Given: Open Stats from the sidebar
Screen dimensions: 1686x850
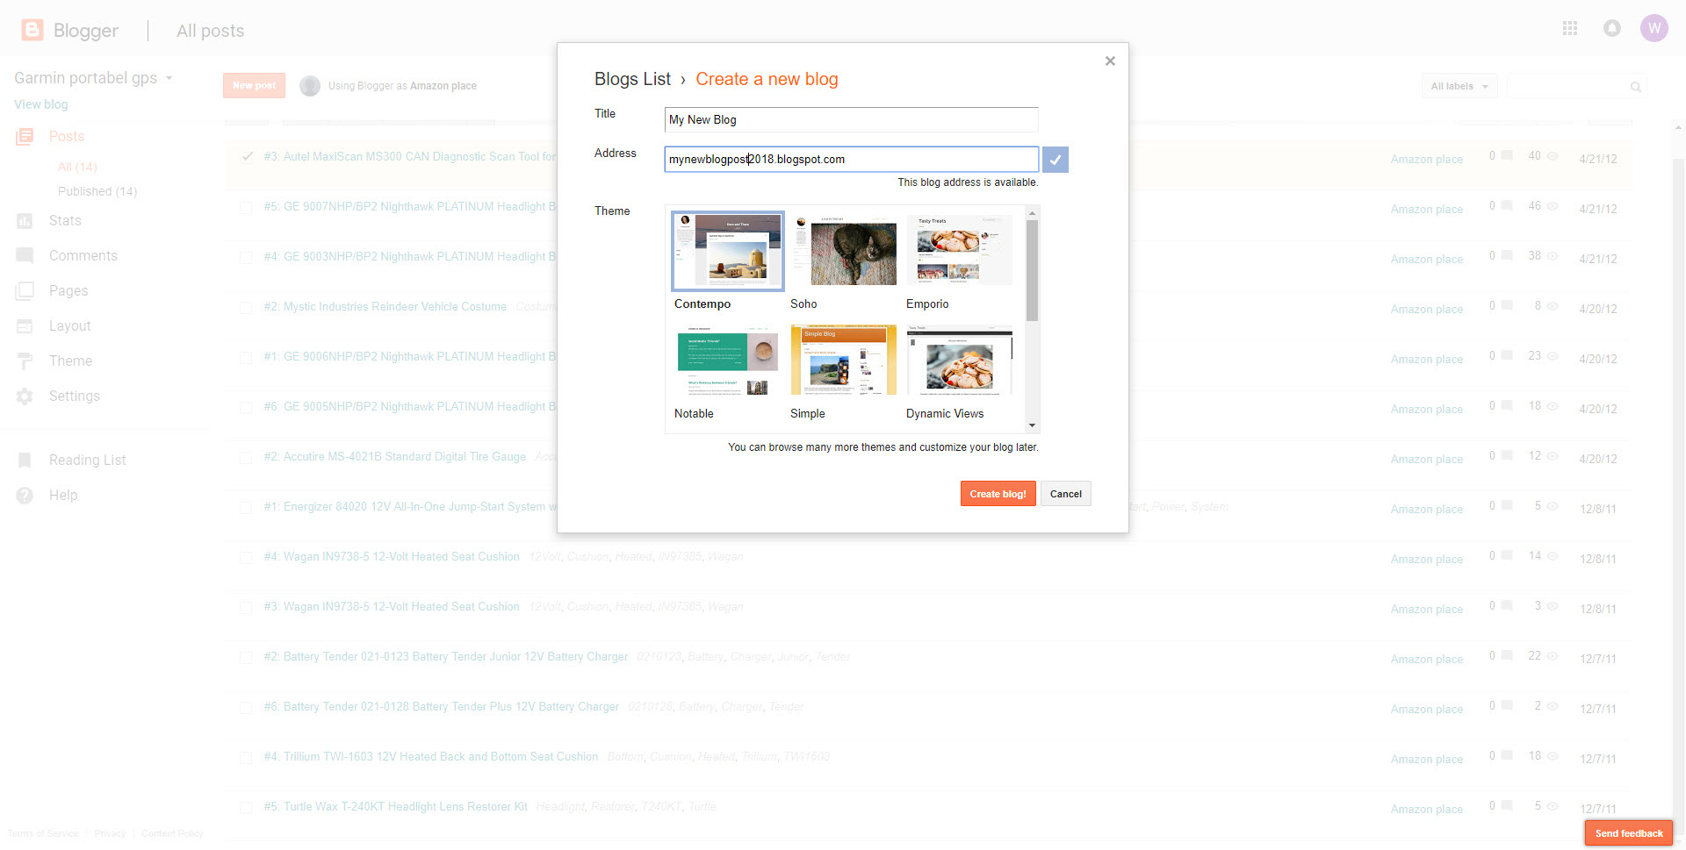Looking at the screenshot, I should (x=64, y=221).
